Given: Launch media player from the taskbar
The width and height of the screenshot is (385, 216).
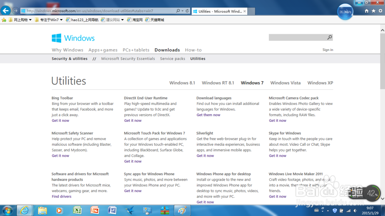Looking at the screenshot, I should [x=59, y=211].
